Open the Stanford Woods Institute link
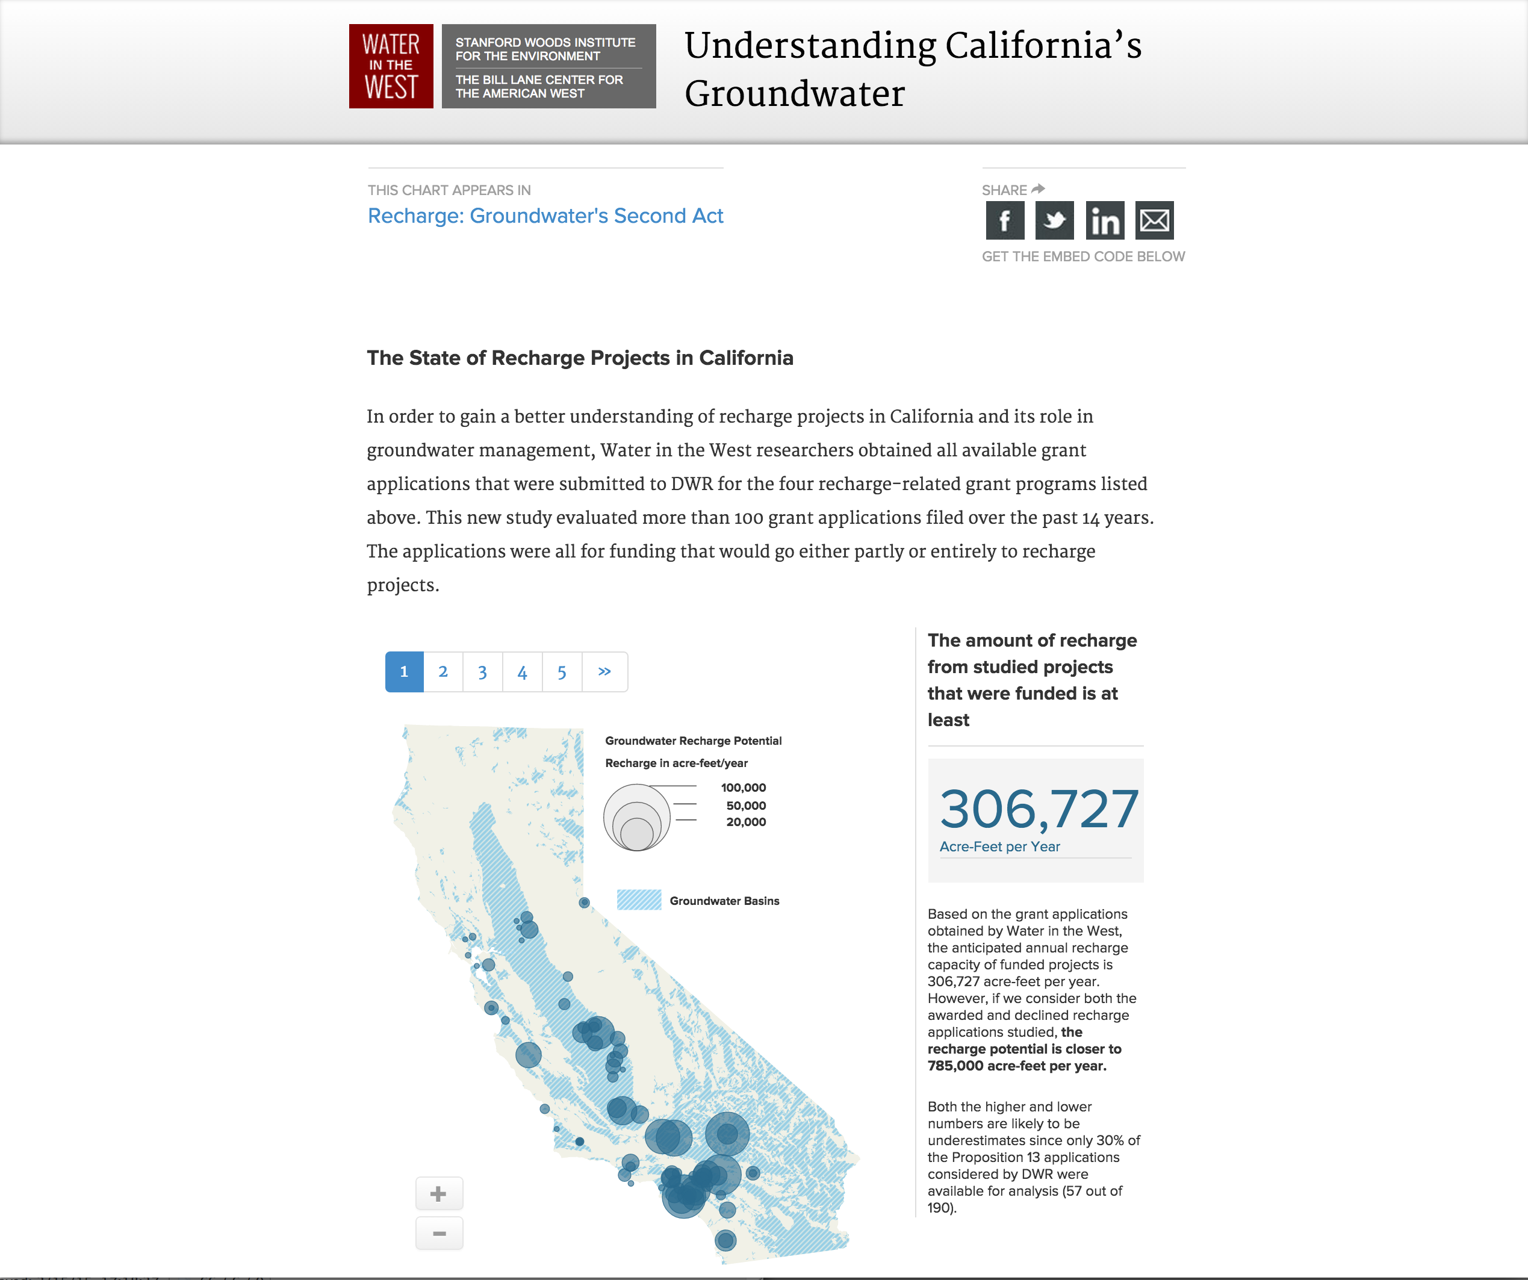1528x1280 pixels. (x=545, y=49)
